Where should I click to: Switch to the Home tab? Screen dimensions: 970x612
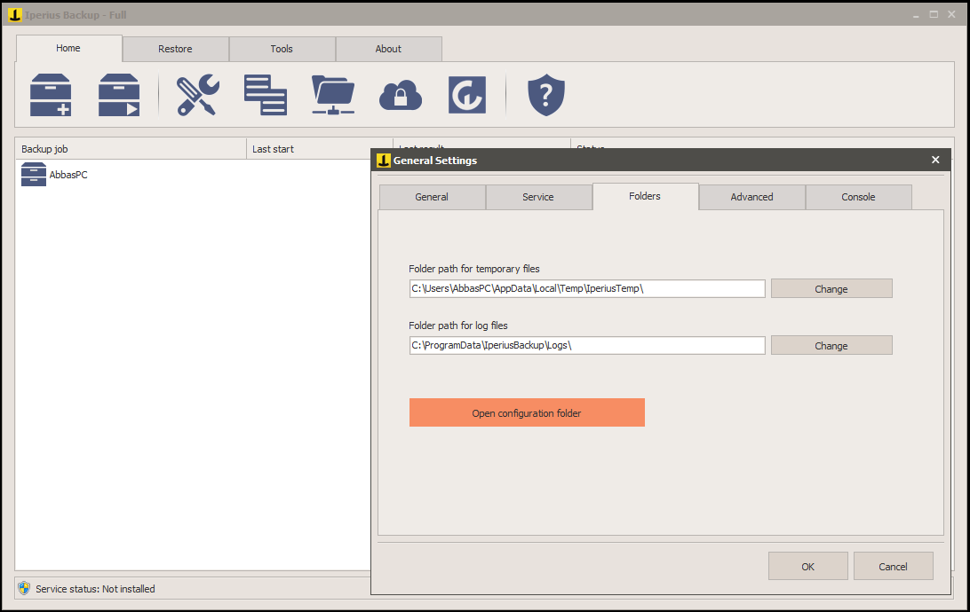click(x=68, y=48)
